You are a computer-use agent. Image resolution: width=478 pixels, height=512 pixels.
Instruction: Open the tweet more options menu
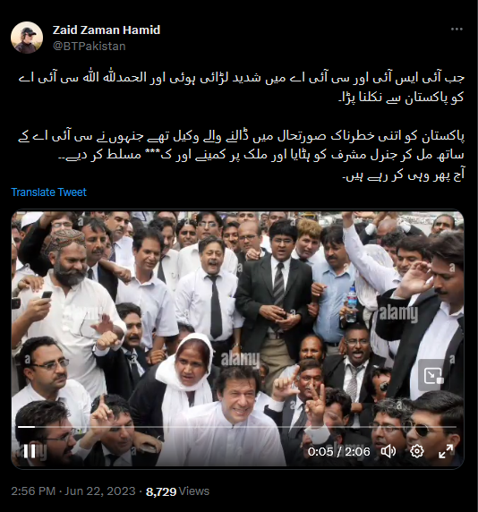pos(457,29)
